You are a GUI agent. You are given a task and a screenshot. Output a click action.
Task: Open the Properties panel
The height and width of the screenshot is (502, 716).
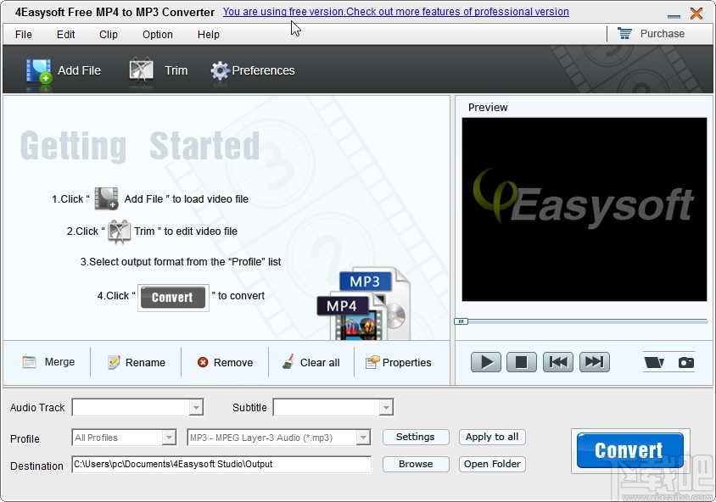398,362
